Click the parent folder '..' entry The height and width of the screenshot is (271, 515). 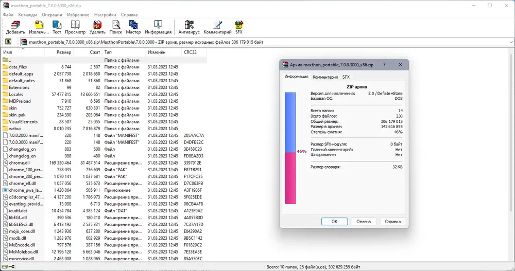coord(105,60)
